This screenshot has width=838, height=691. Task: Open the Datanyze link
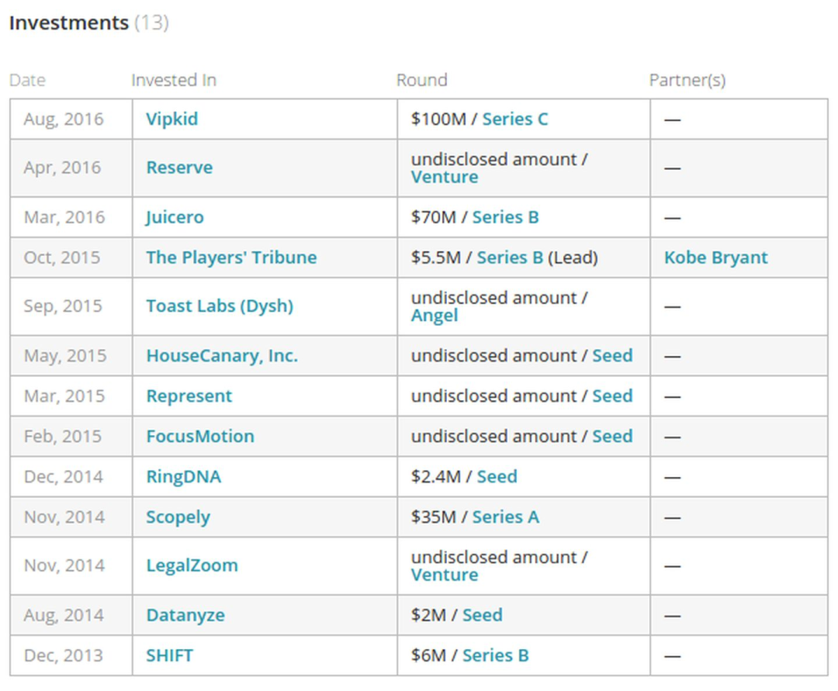185,615
